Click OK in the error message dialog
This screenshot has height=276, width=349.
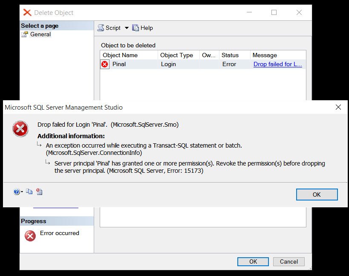[317, 195]
